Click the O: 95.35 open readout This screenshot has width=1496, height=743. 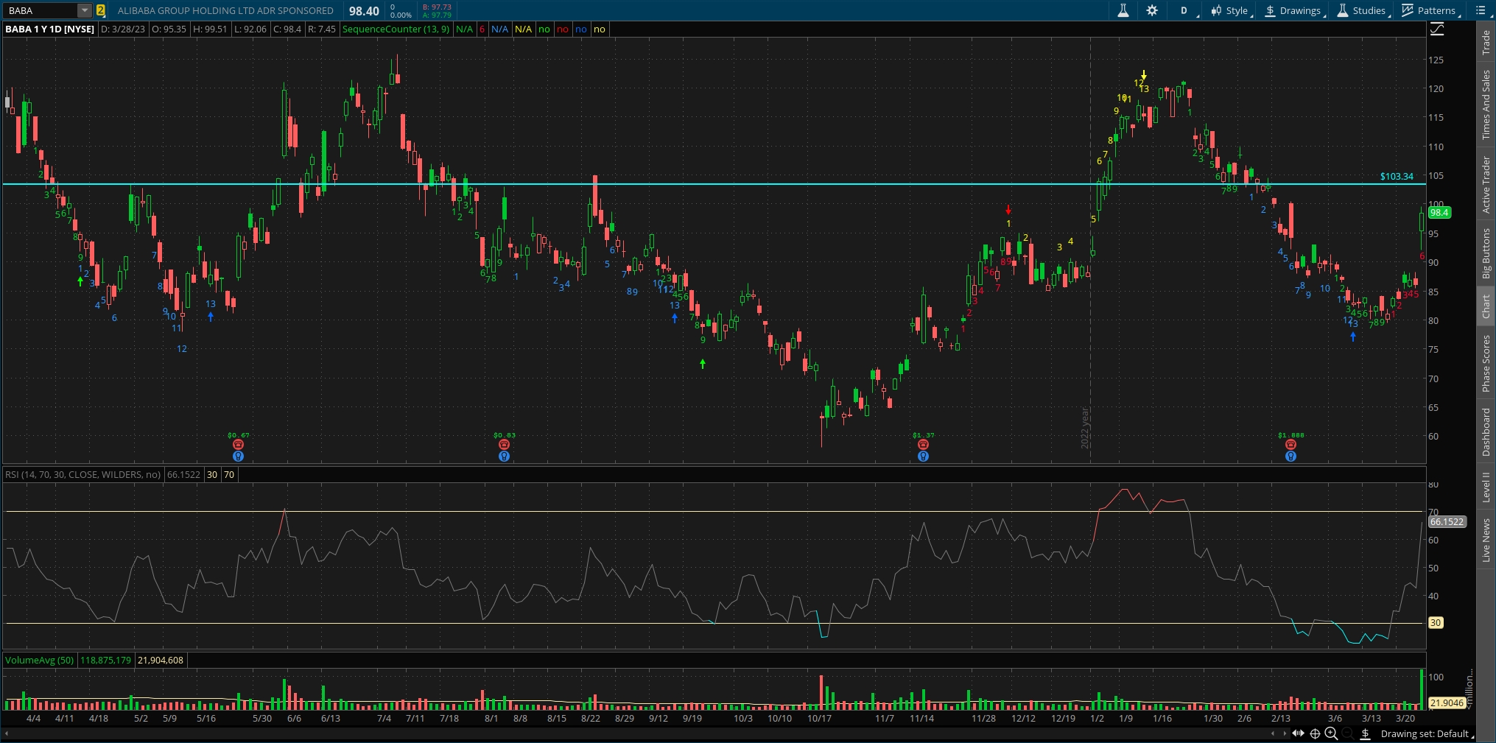pos(169,29)
